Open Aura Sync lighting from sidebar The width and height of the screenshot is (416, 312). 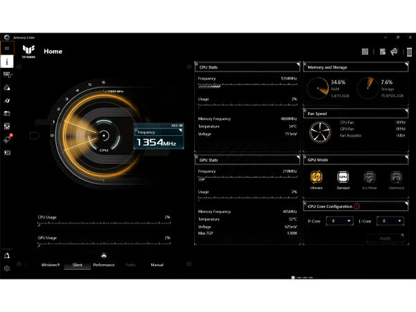(x=7, y=87)
